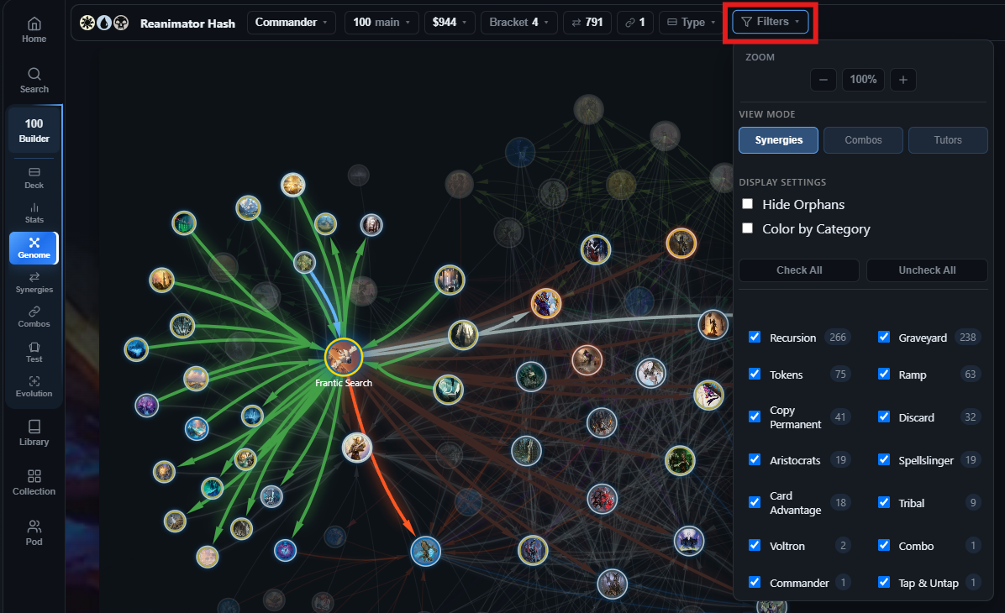Click the 100% zoom value
Viewport: 1005px width, 613px height.
pyautogui.click(x=863, y=80)
